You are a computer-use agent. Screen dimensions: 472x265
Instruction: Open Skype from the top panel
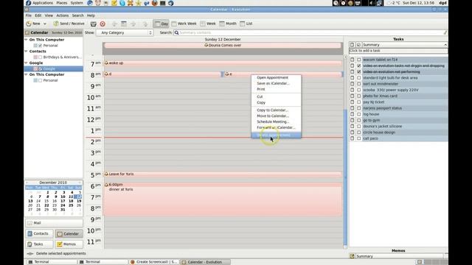click(x=122, y=3)
